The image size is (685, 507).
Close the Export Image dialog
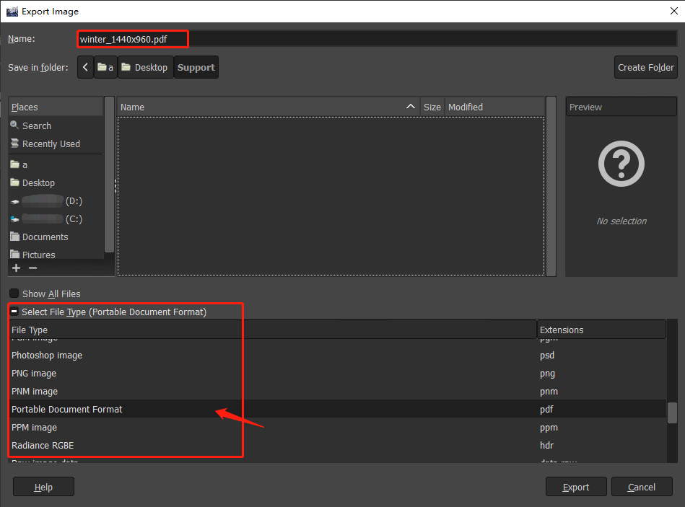click(x=673, y=11)
